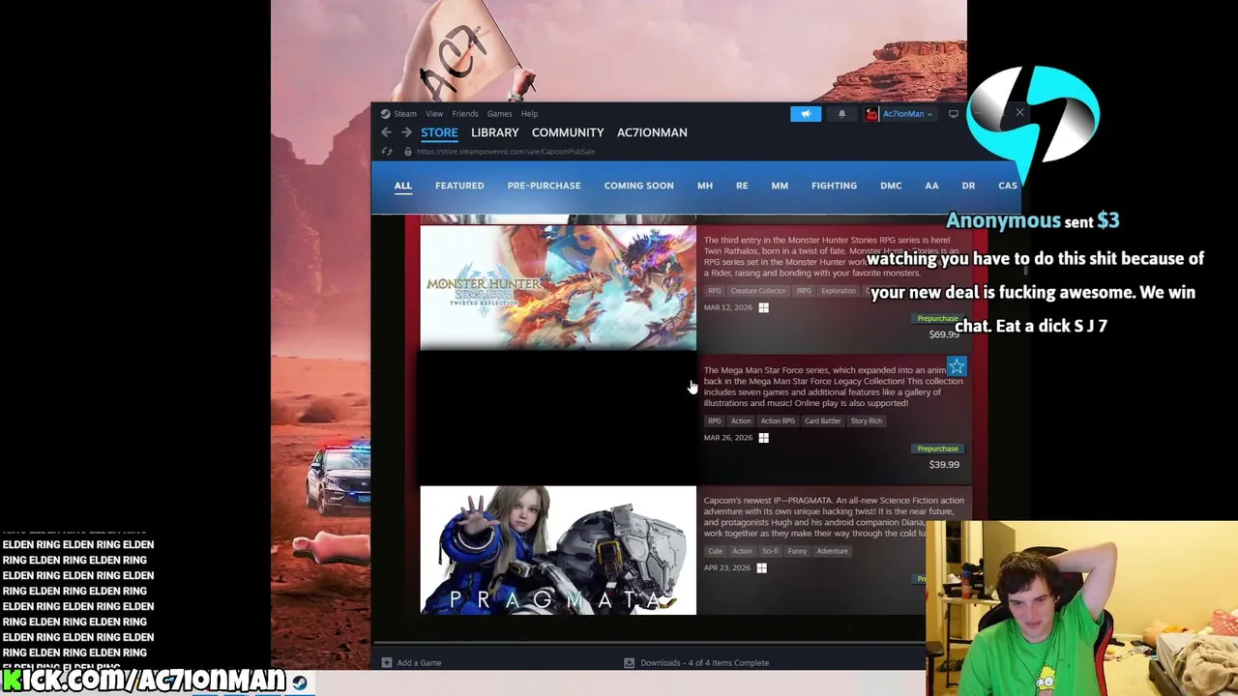Click the Steam forward navigation arrow
1238x696 pixels.
(406, 132)
